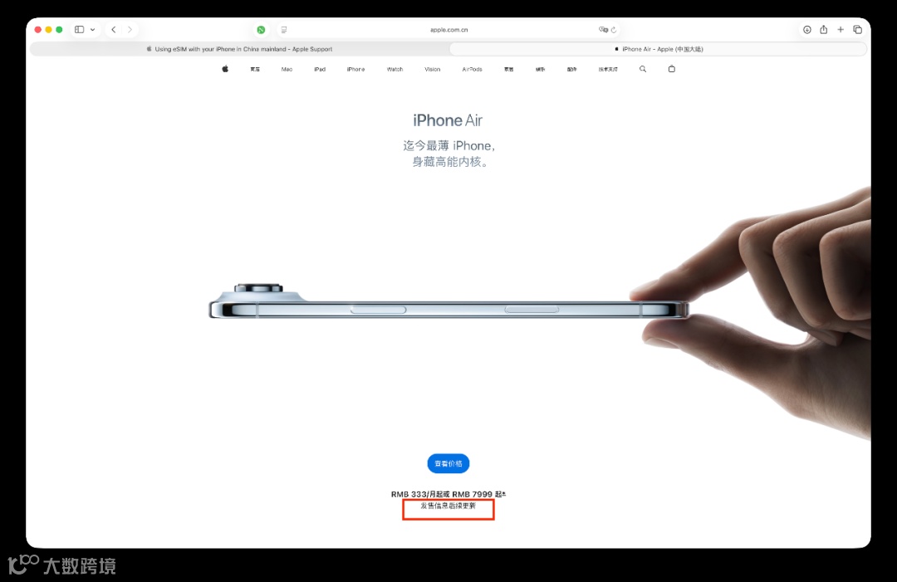Open the Share menu icon
Viewport: 897px width, 582px height.
(x=824, y=30)
